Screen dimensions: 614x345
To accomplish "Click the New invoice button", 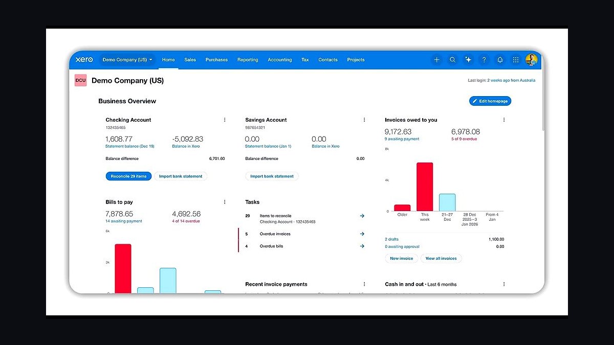I will [x=402, y=259].
